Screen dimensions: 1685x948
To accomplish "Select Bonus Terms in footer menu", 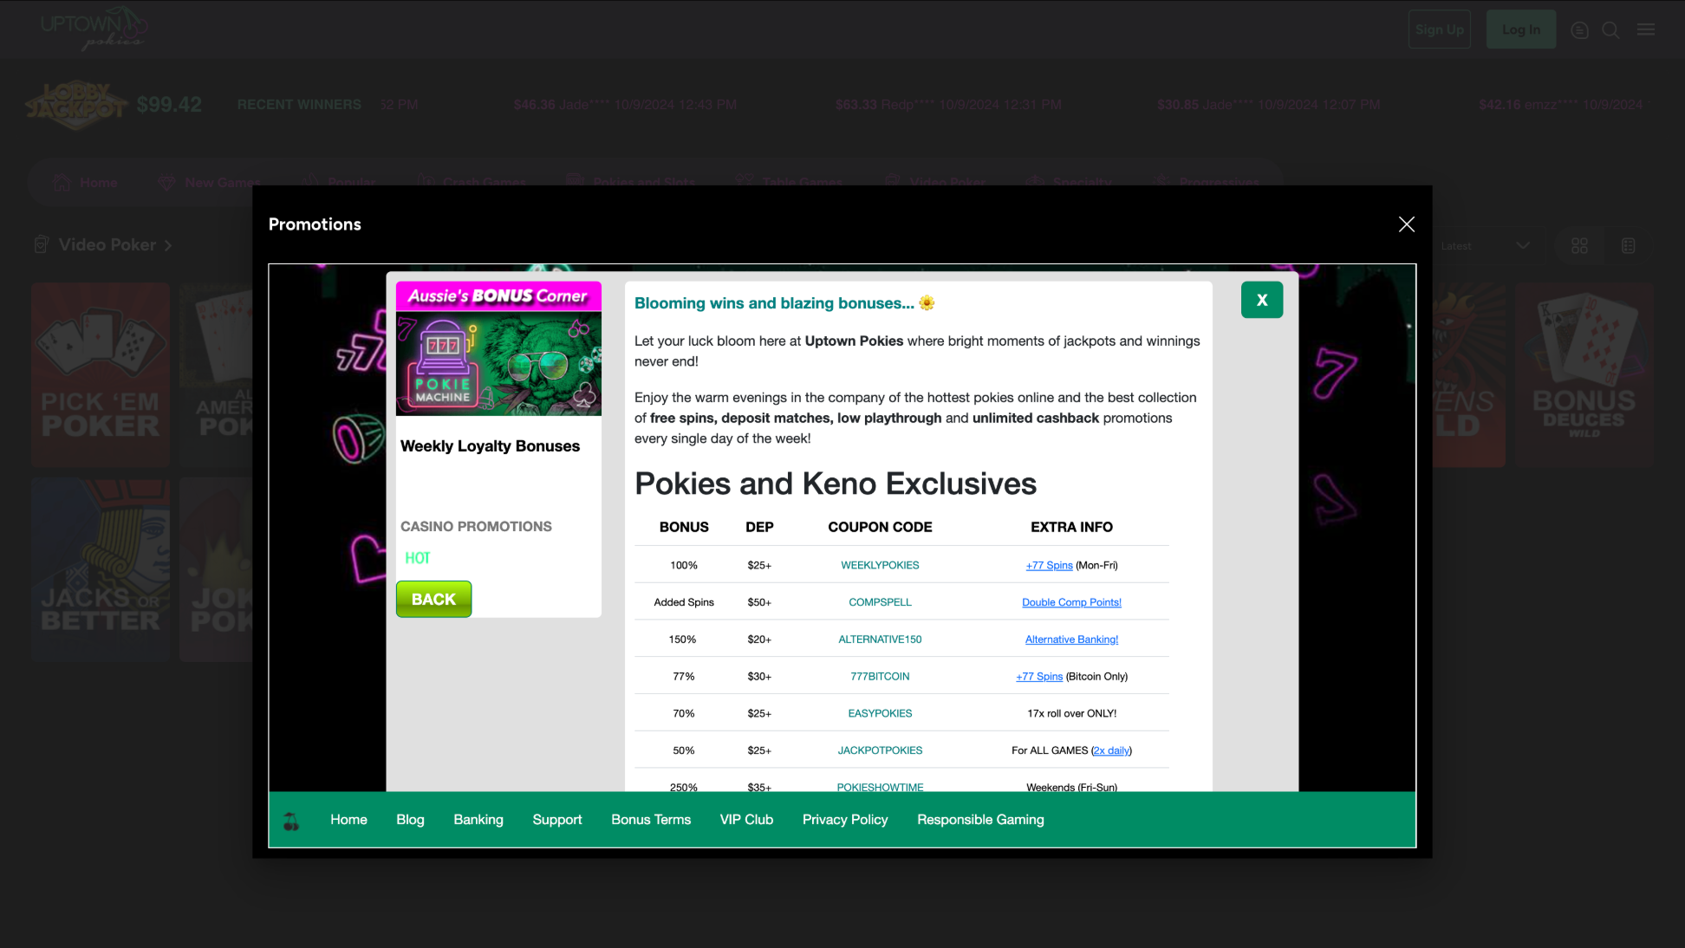I will point(650,820).
